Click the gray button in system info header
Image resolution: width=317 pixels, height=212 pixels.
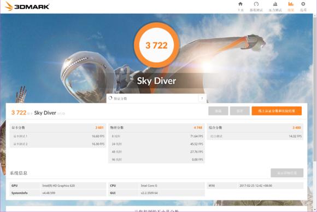coord(287,173)
